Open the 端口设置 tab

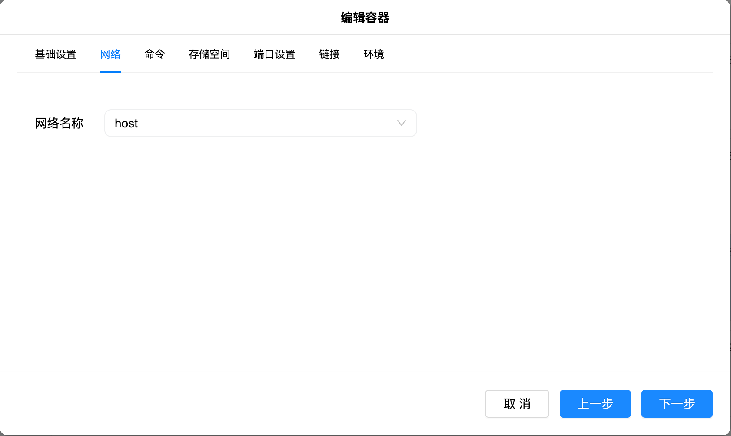click(274, 54)
